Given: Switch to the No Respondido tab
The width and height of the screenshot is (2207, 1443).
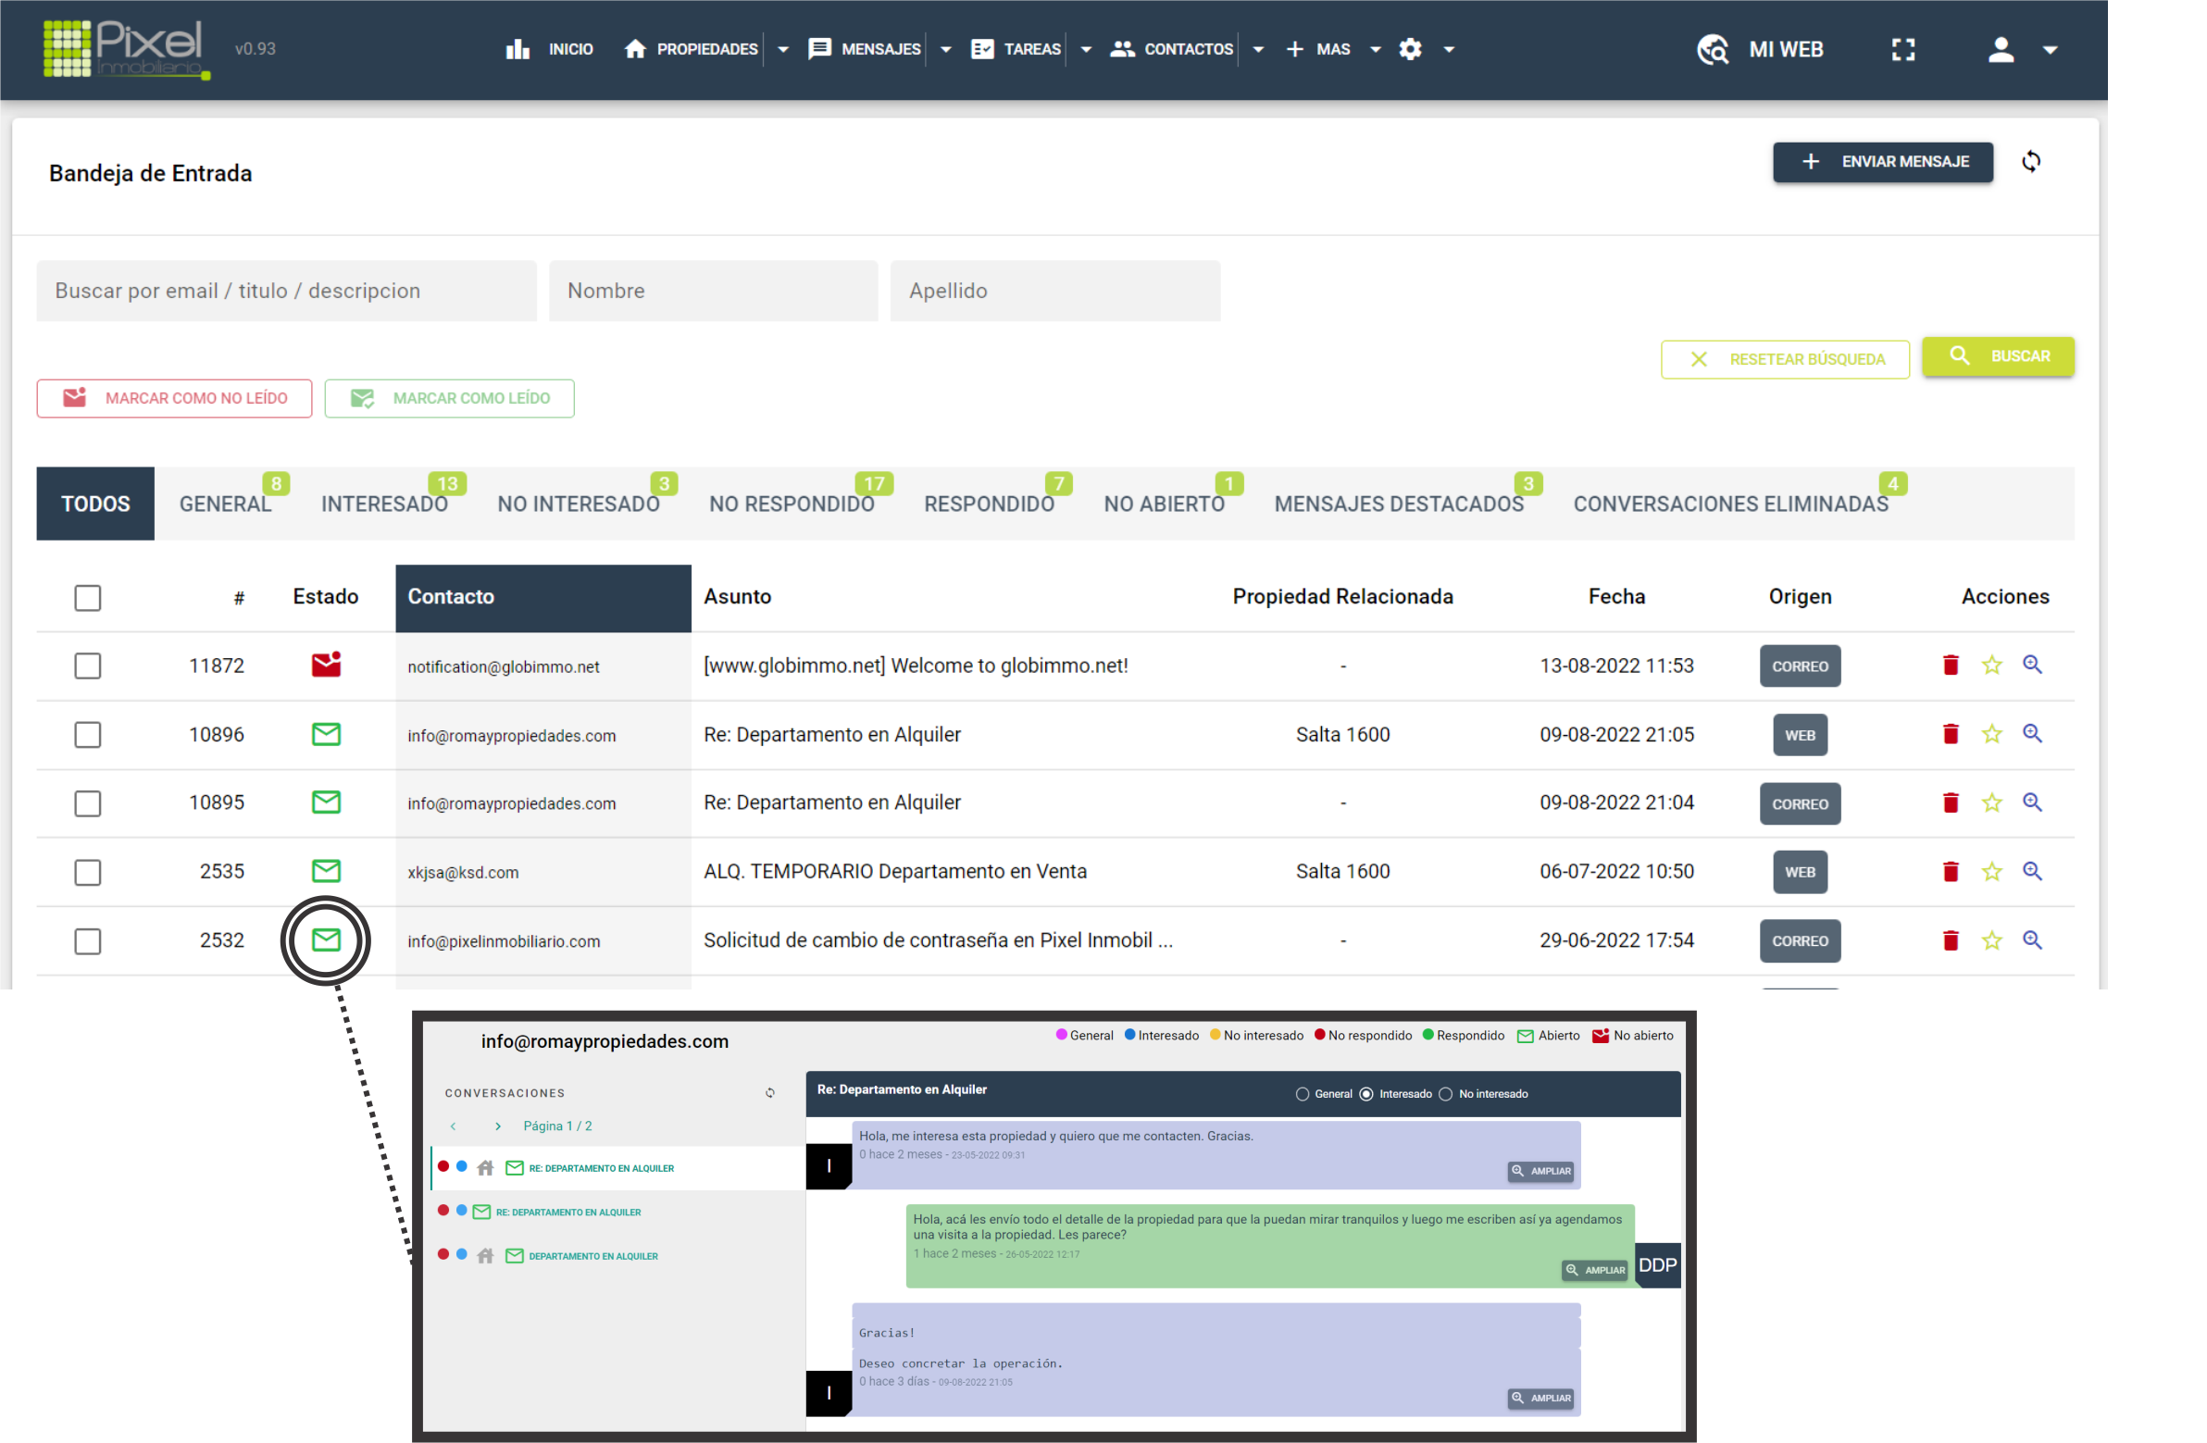Looking at the screenshot, I should point(791,504).
